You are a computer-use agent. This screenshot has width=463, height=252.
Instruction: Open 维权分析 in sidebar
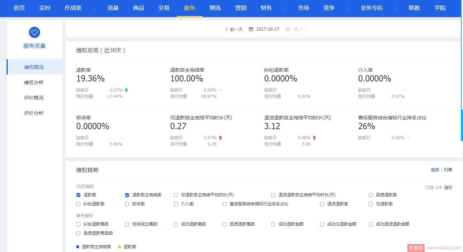coord(34,82)
